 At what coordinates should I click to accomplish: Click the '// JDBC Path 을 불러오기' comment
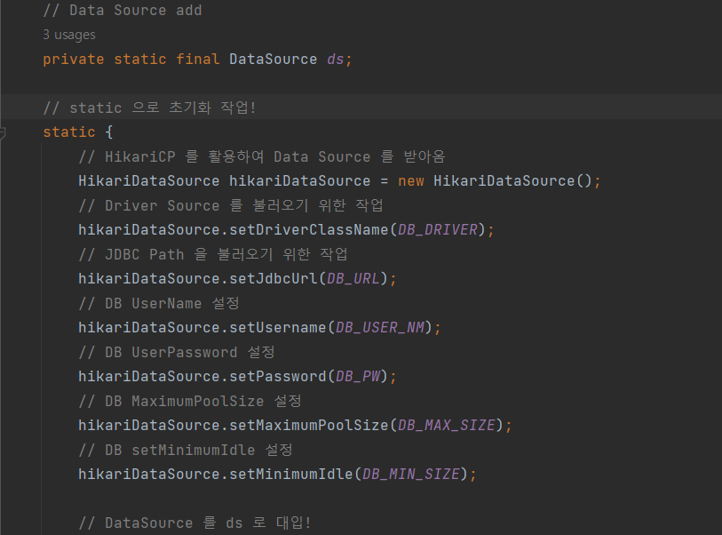click(213, 254)
